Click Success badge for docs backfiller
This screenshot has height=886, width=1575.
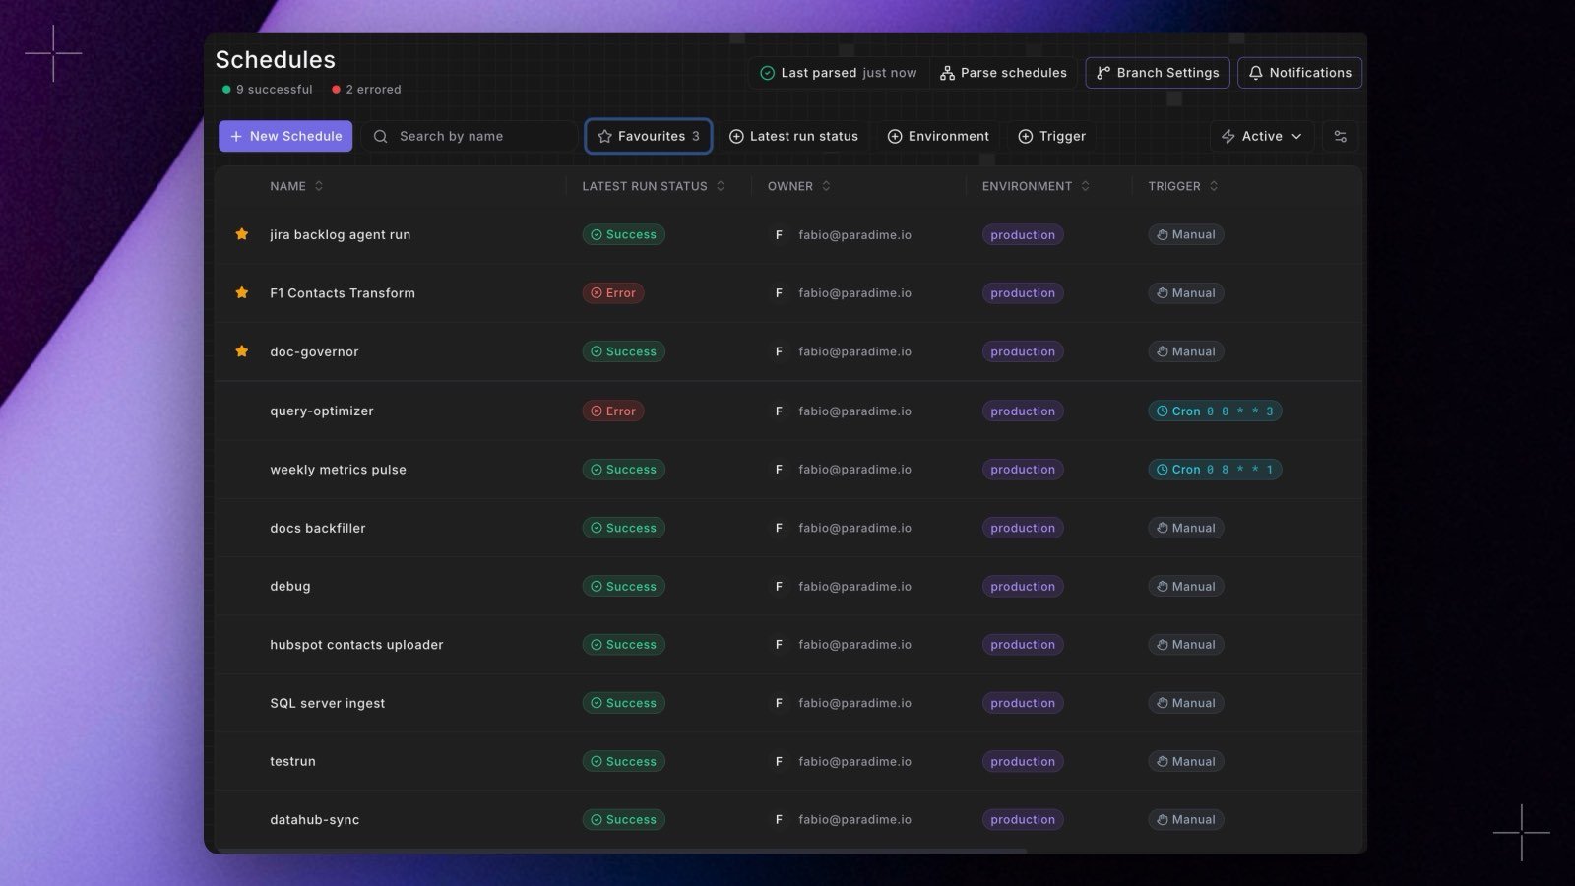(623, 528)
